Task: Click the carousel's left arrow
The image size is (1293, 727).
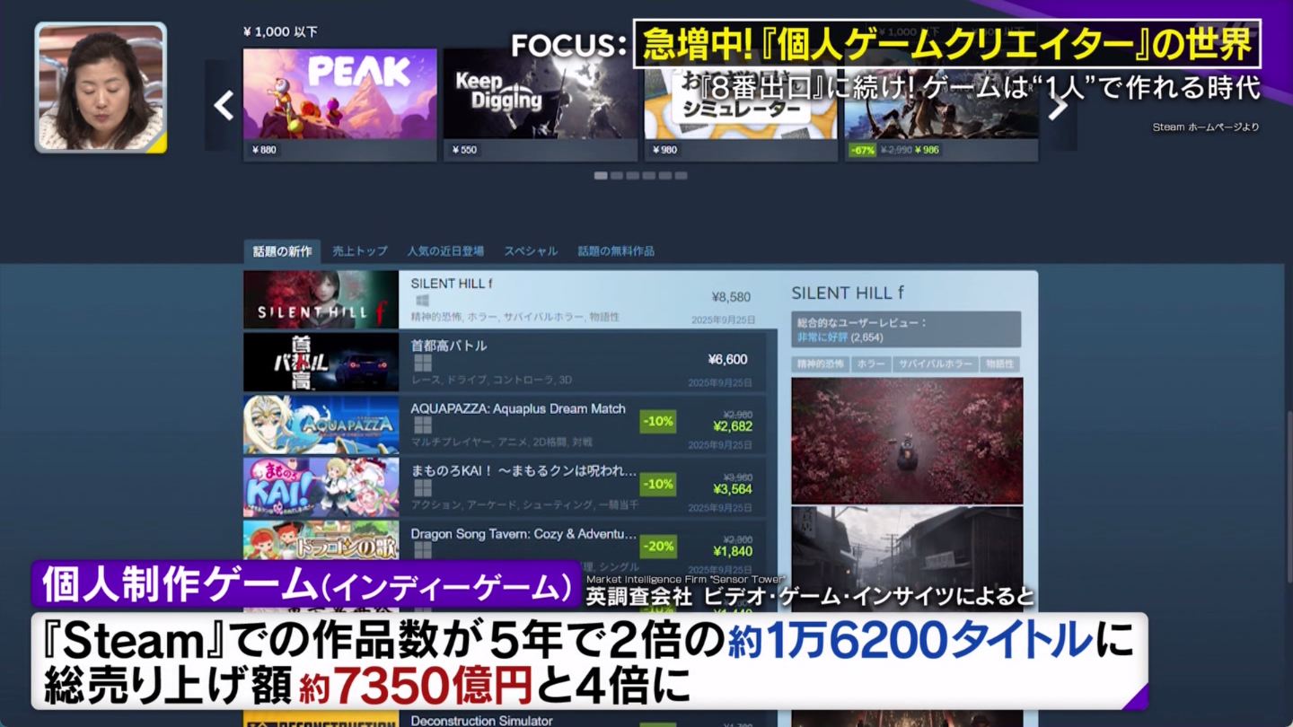Action: point(223,106)
